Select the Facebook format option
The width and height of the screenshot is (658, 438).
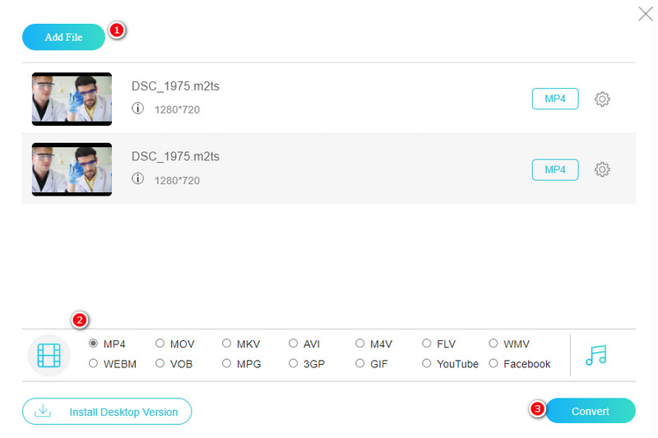point(493,363)
